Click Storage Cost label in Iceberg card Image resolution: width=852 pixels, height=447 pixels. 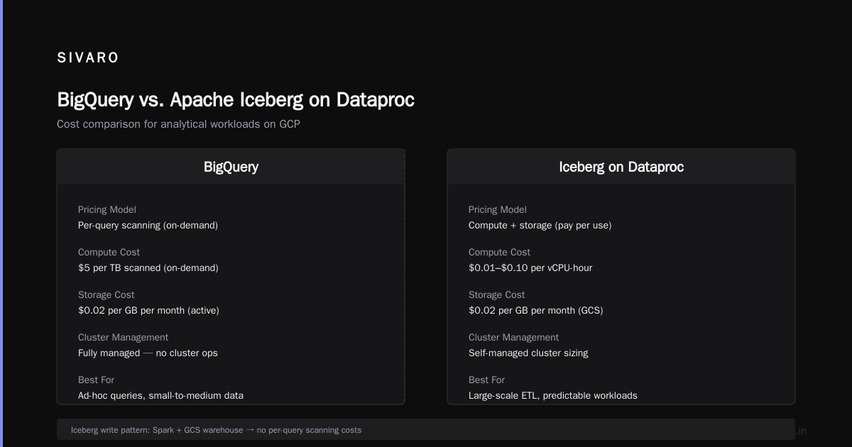[x=497, y=295]
